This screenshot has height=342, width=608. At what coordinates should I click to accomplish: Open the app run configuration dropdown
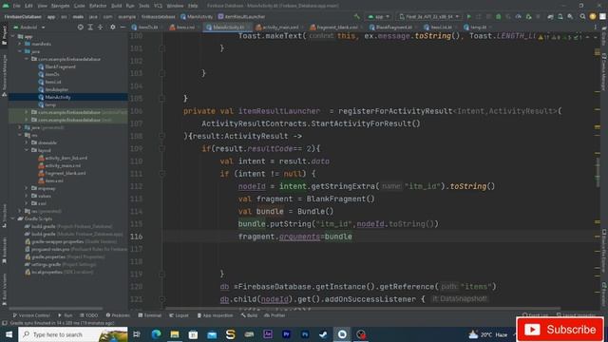click(379, 17)
